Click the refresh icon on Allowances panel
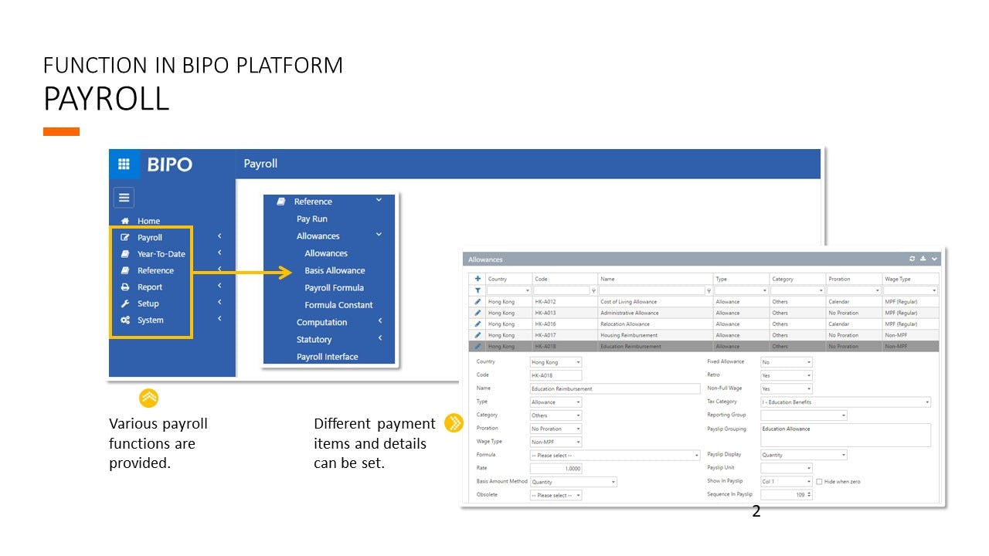989x556 pixels. (914, 259)
